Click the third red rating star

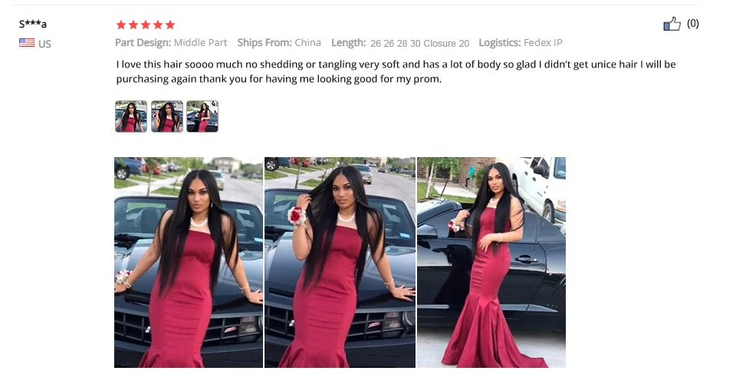click(x=146, y=25)
